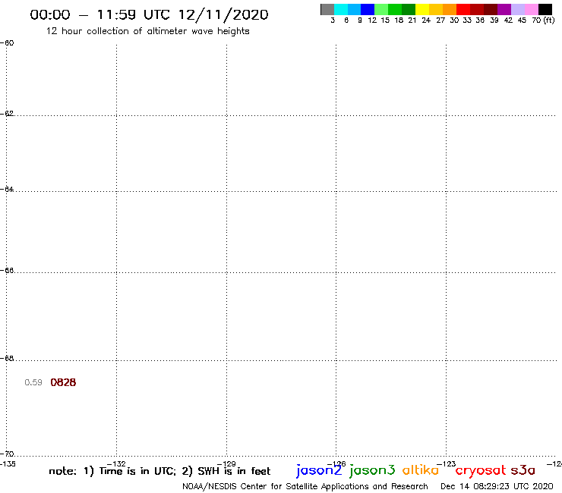Click the light green legend swatch
This screenshot has width=562, height=493.
(381, 9)
